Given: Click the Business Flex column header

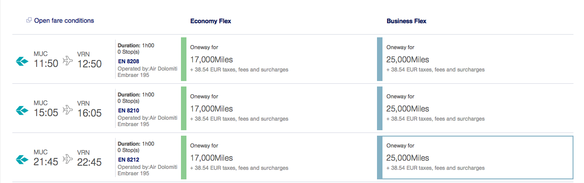Looking at the screenshot, I should tap(406, 21).
